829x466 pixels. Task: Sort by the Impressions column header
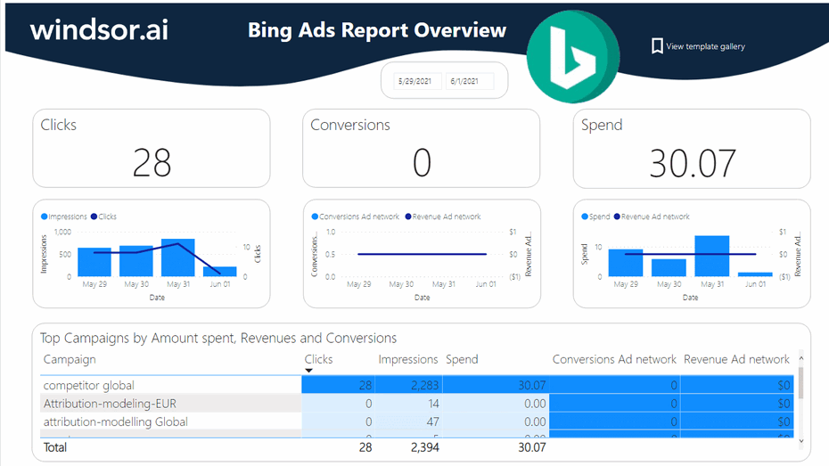coord(407,359)
